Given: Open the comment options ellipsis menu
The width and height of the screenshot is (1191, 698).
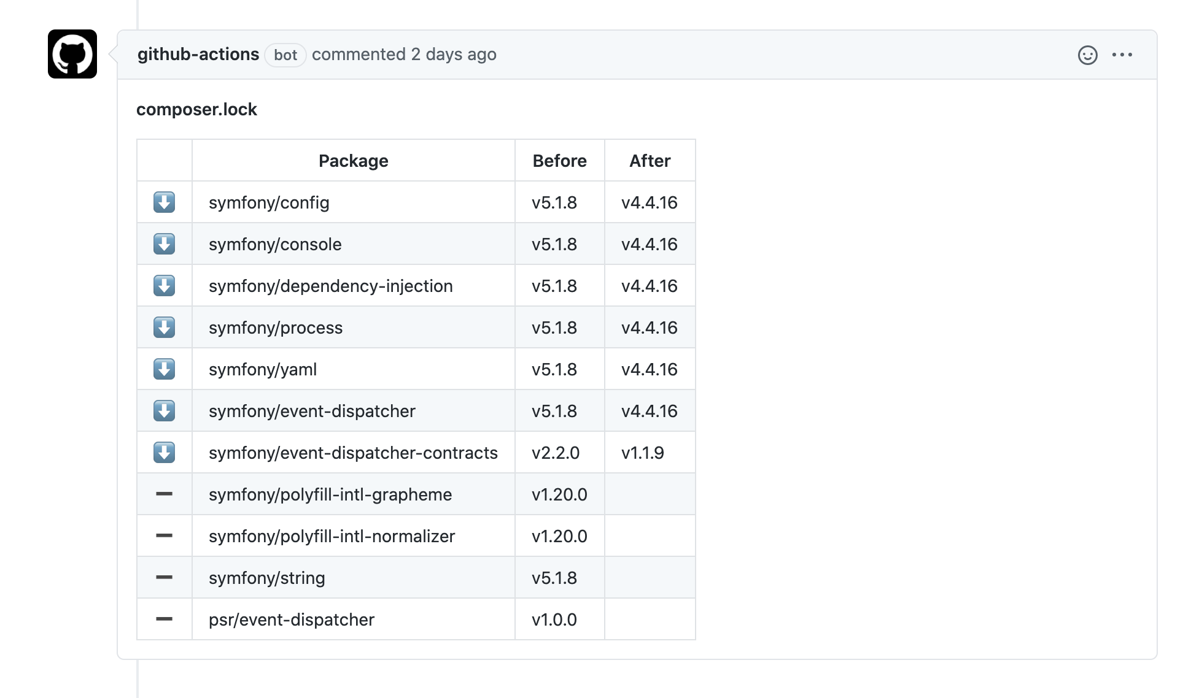Looking at the screenshot, I should tap(1122, 55).
